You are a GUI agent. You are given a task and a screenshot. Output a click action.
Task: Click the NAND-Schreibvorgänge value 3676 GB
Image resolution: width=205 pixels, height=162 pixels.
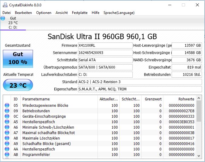click(187, 60)
